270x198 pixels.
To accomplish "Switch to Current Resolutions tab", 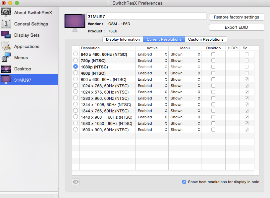I will 164,39.
